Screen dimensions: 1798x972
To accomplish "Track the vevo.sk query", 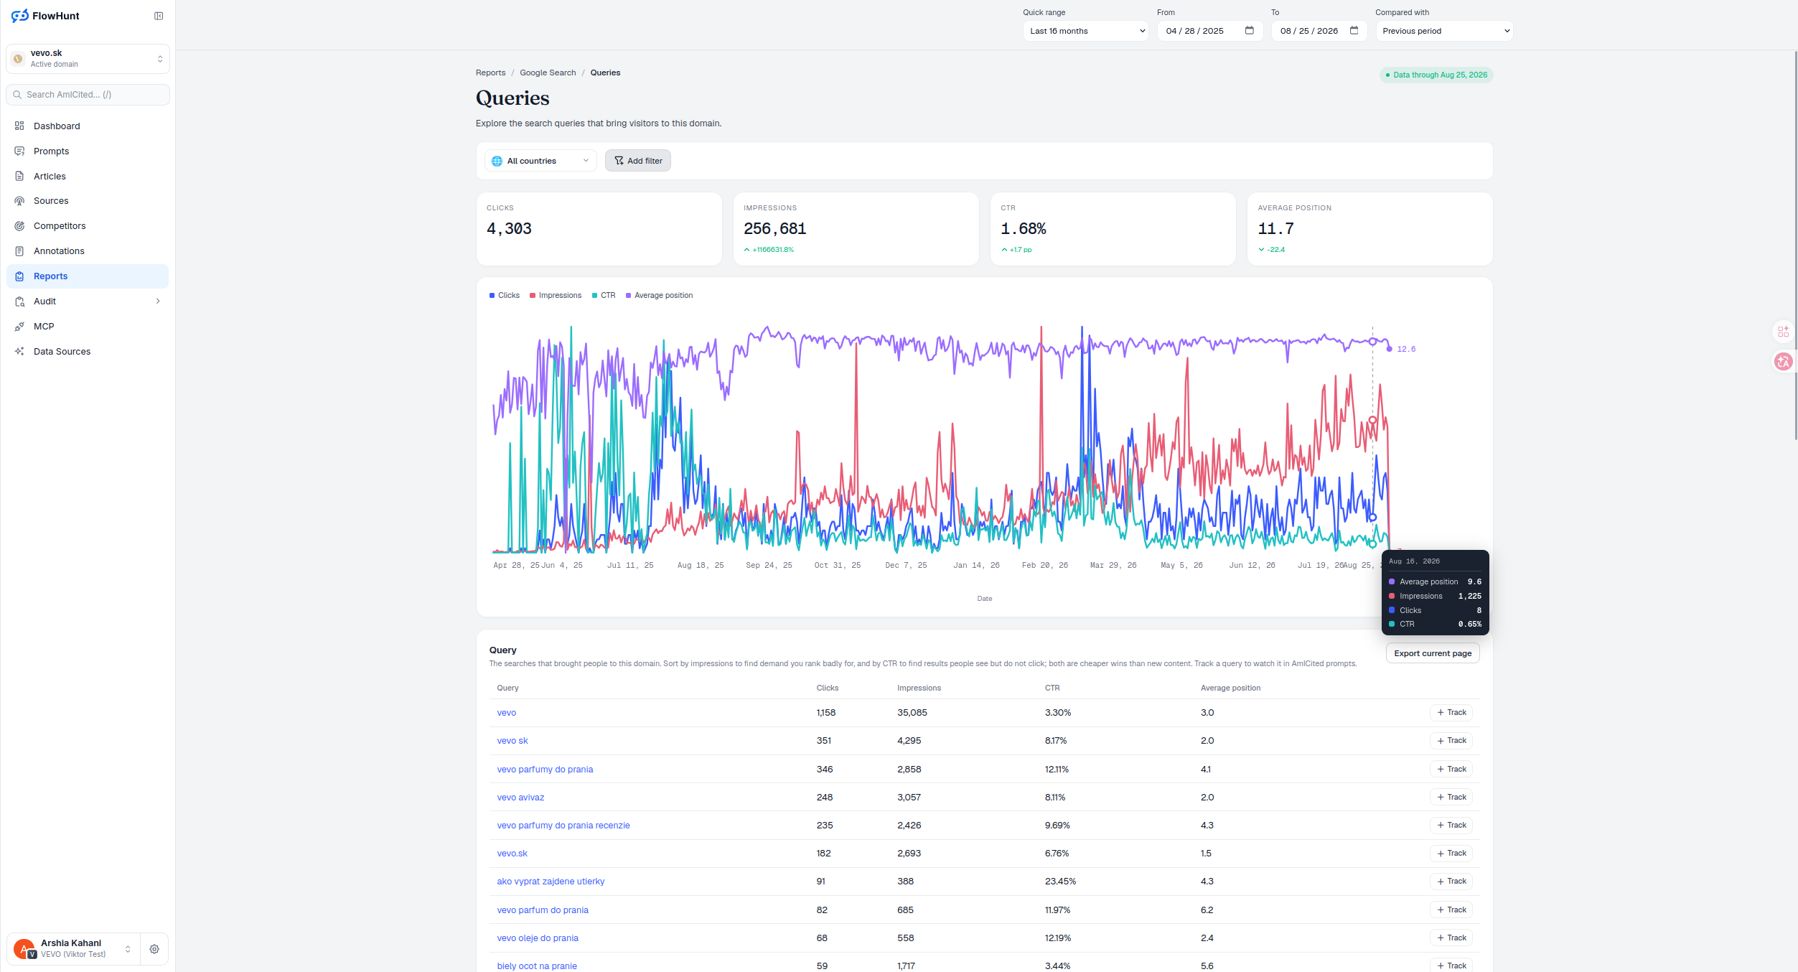I will click(1451, 854).
